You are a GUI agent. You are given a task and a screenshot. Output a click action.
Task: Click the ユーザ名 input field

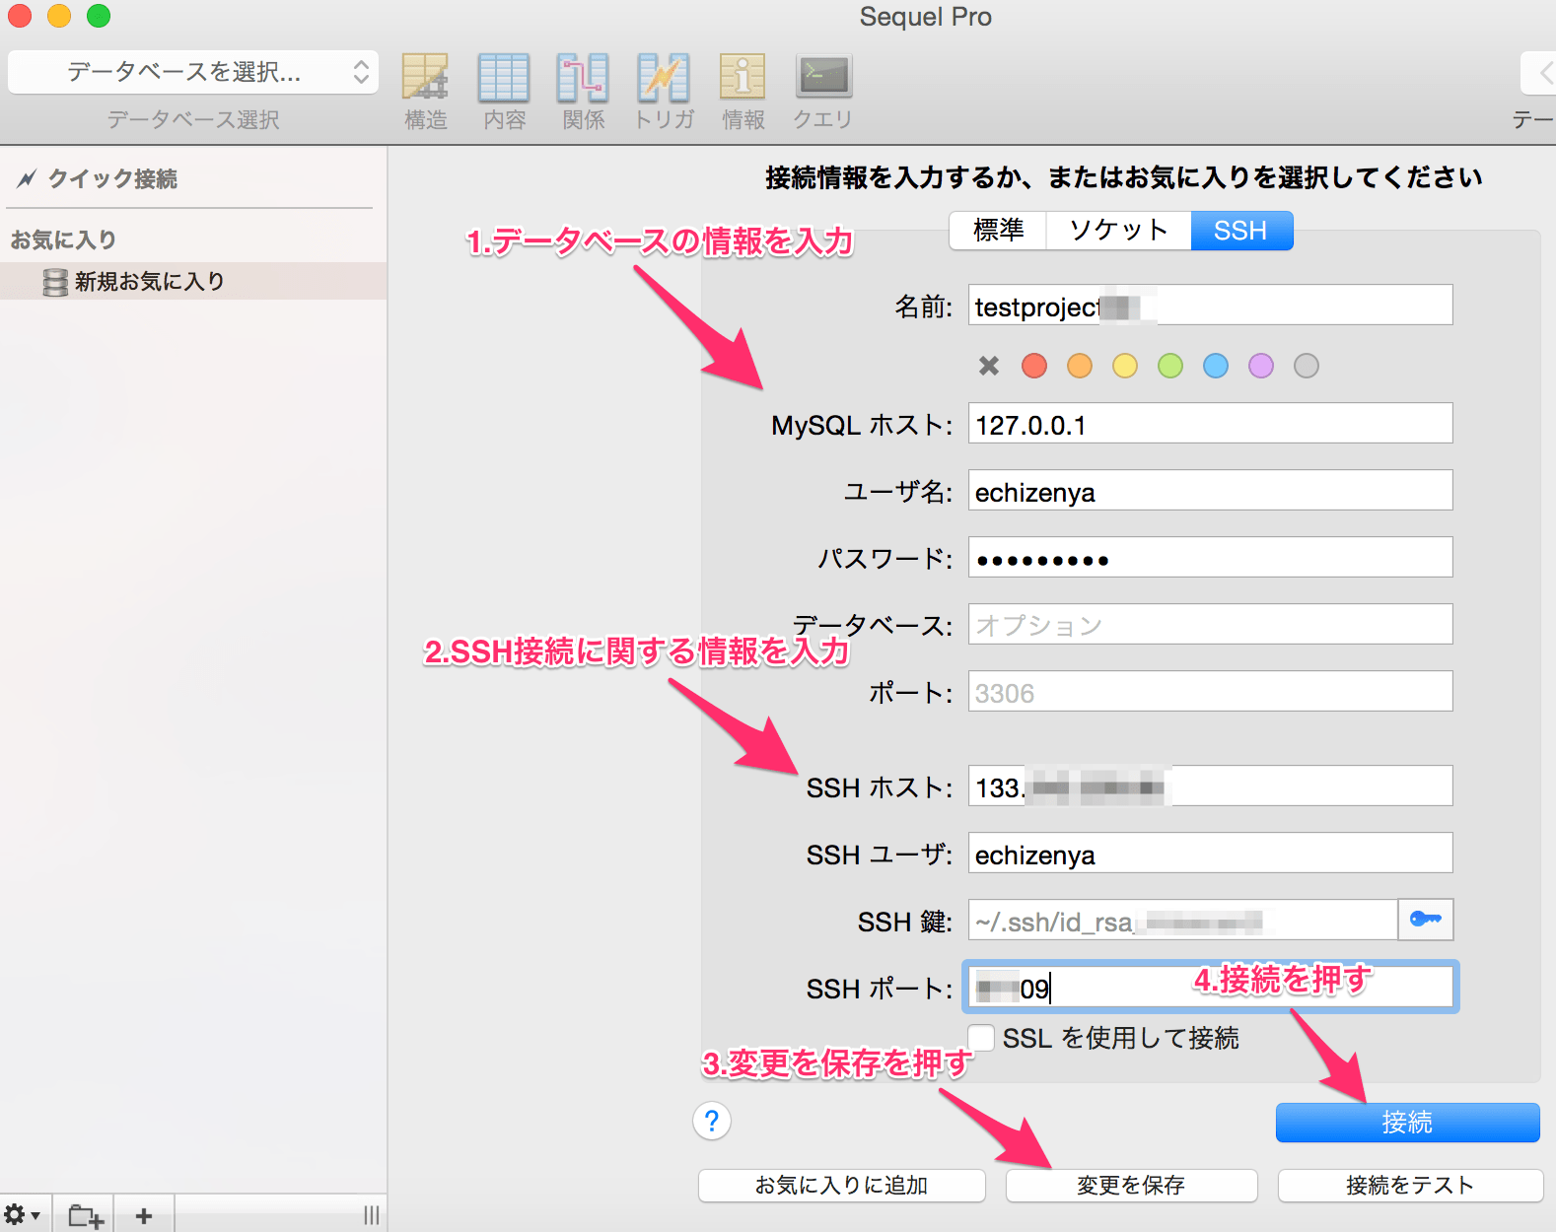point(1210,491)
